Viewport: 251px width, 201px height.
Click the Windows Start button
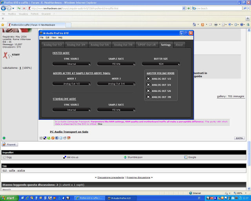[x=9, y=198]
